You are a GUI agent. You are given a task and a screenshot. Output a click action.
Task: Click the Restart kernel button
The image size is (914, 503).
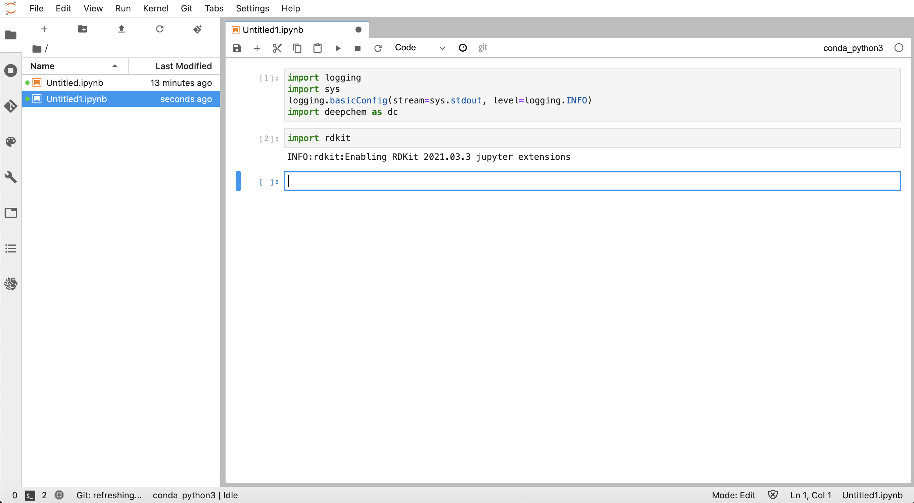point(378,48)
